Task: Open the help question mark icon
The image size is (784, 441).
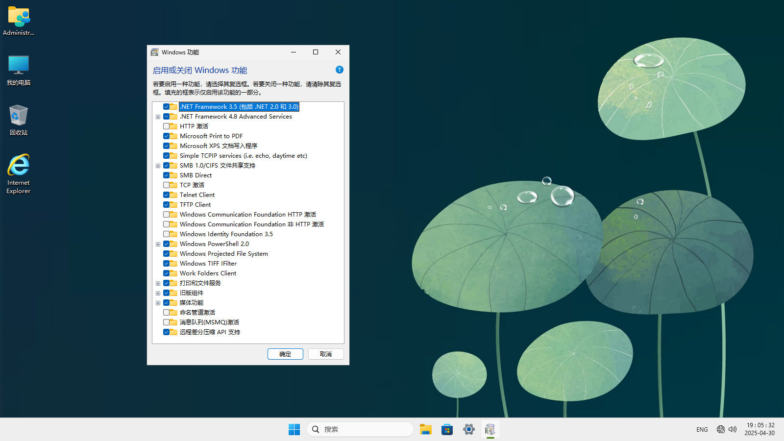Action: click(340, 70)
